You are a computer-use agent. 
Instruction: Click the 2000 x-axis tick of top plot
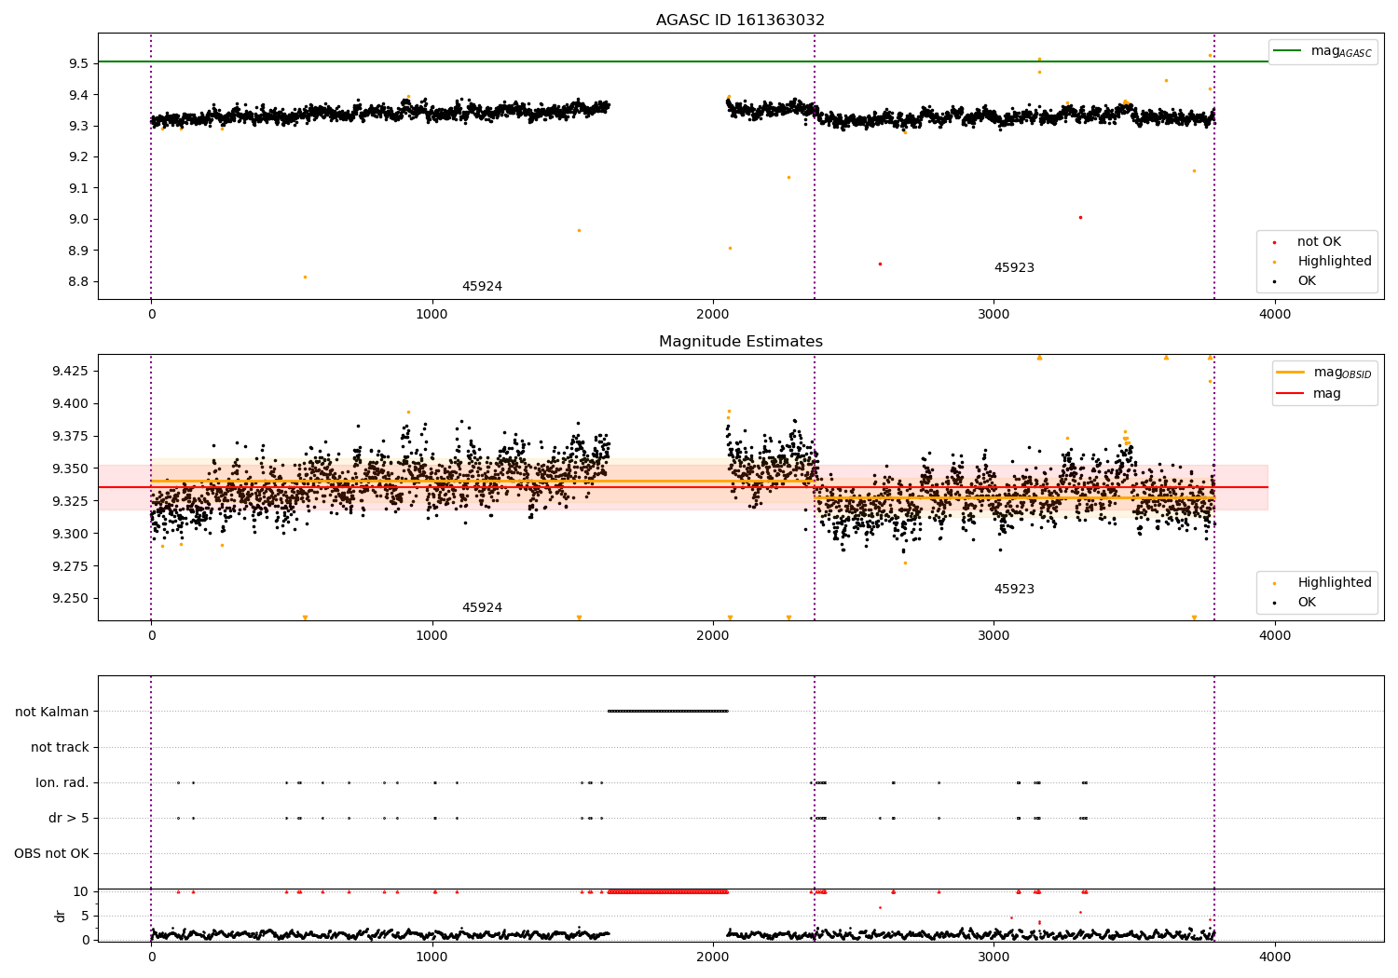pyautogui.click(x=713, y=315)
